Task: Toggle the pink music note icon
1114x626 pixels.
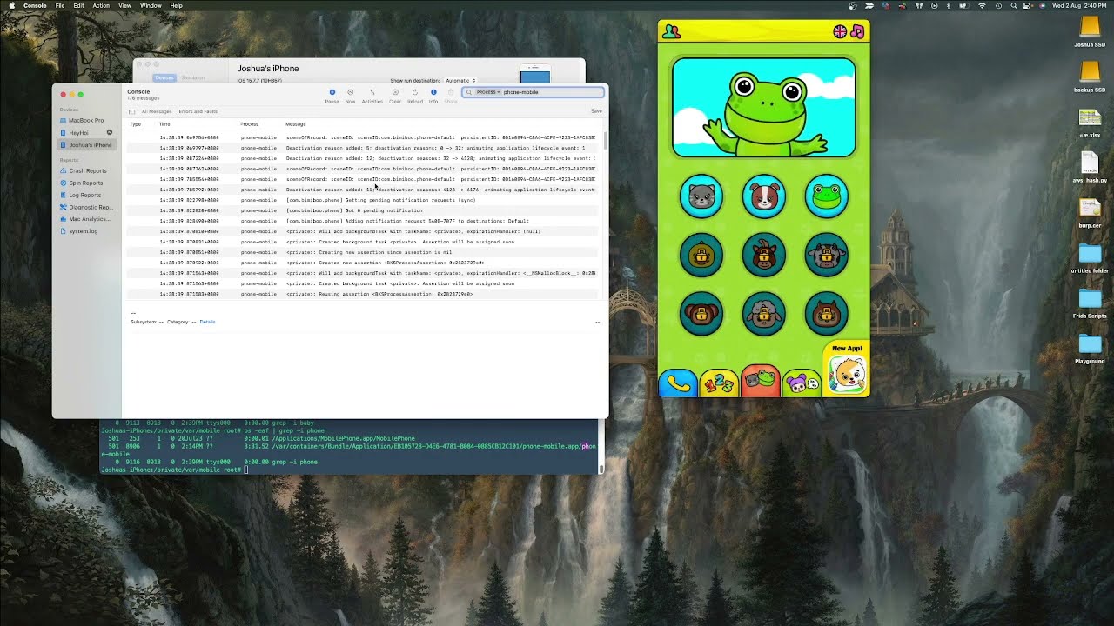Action: pos(857,32)
